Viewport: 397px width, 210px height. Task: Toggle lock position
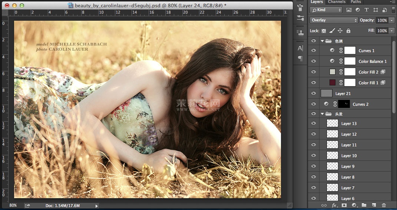click(340, 31)
